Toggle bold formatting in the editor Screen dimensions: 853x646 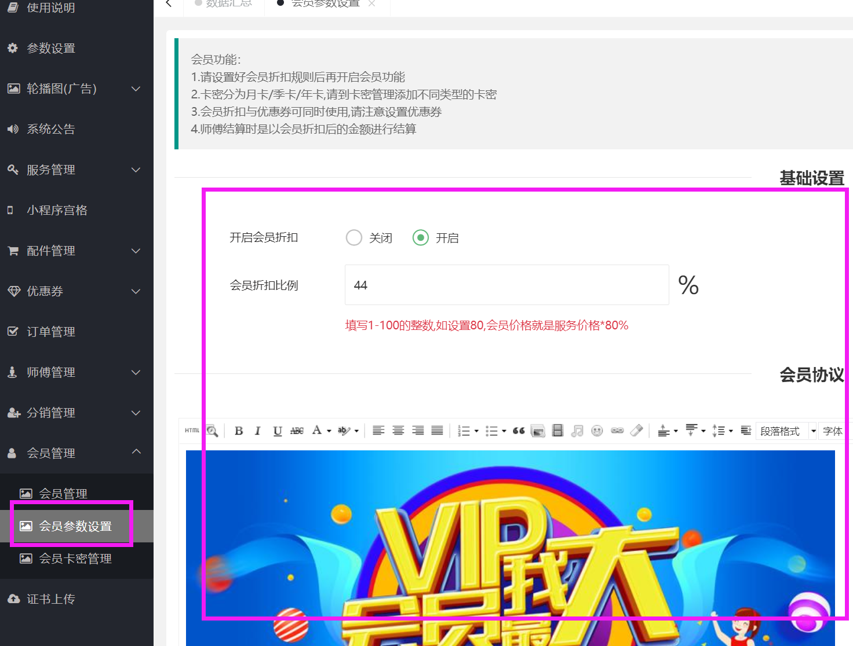point(239,431)
